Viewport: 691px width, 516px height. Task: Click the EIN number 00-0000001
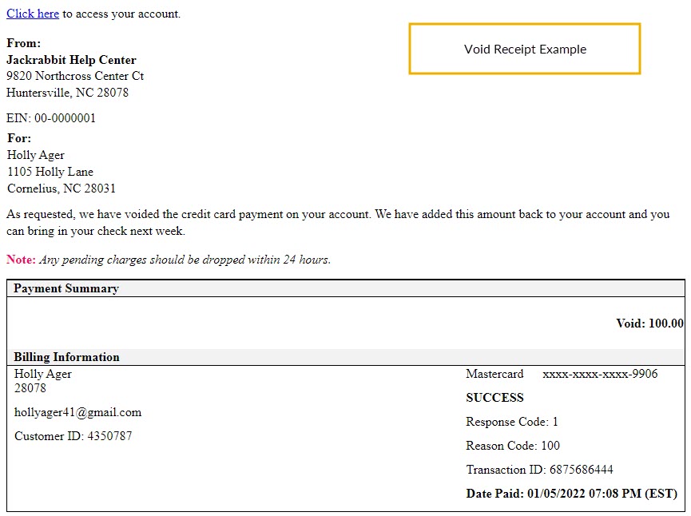(65, 118)
